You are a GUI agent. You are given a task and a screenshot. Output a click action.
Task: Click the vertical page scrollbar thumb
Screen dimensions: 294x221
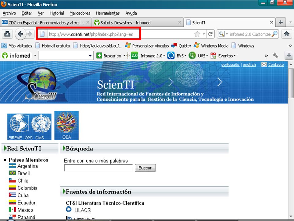click(291, 83)
